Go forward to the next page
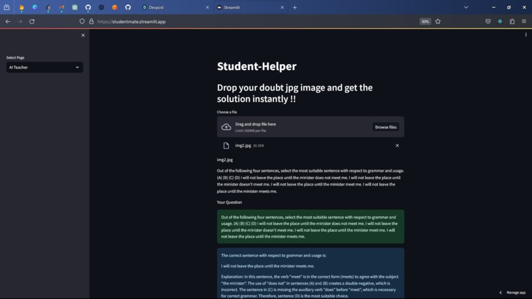Image resolution: width=532 pixels, height=299 pixels. click(20, 21)
